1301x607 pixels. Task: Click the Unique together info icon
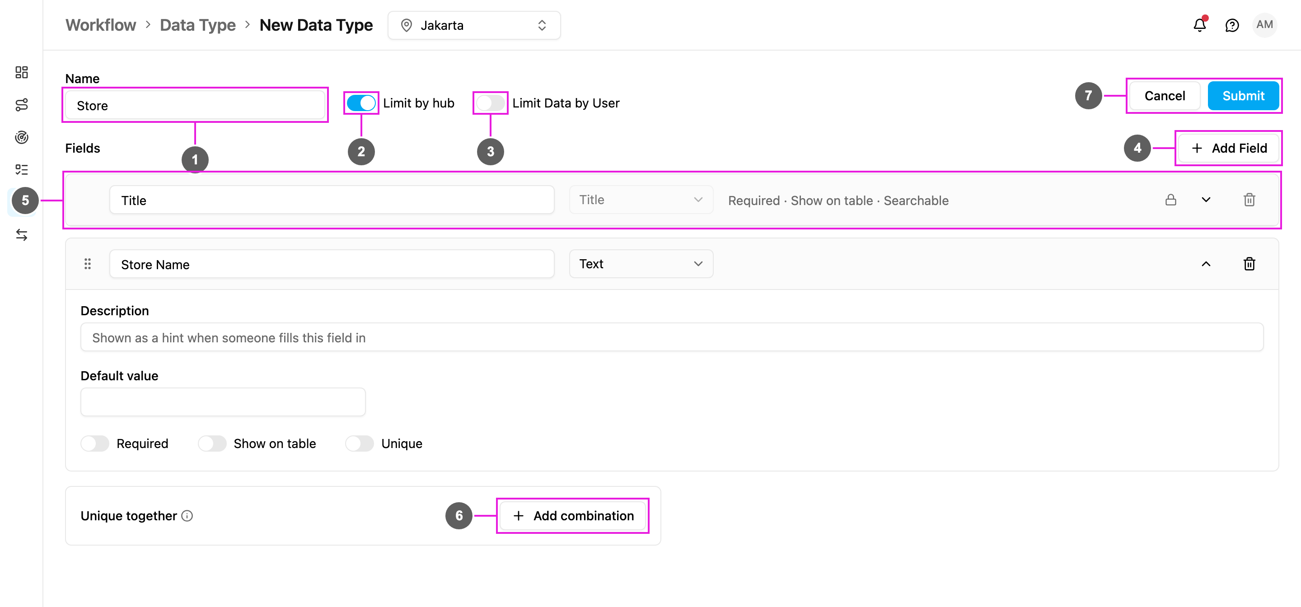pyautogui.click(x=187, y=516)
